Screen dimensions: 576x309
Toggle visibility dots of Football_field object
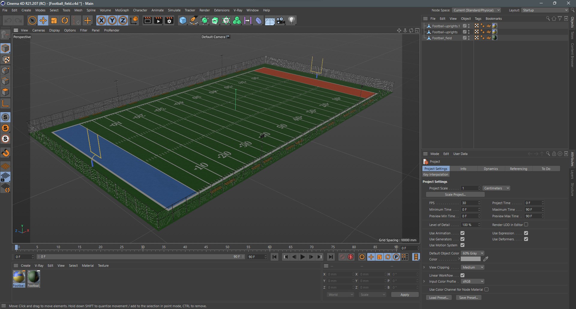469,38
